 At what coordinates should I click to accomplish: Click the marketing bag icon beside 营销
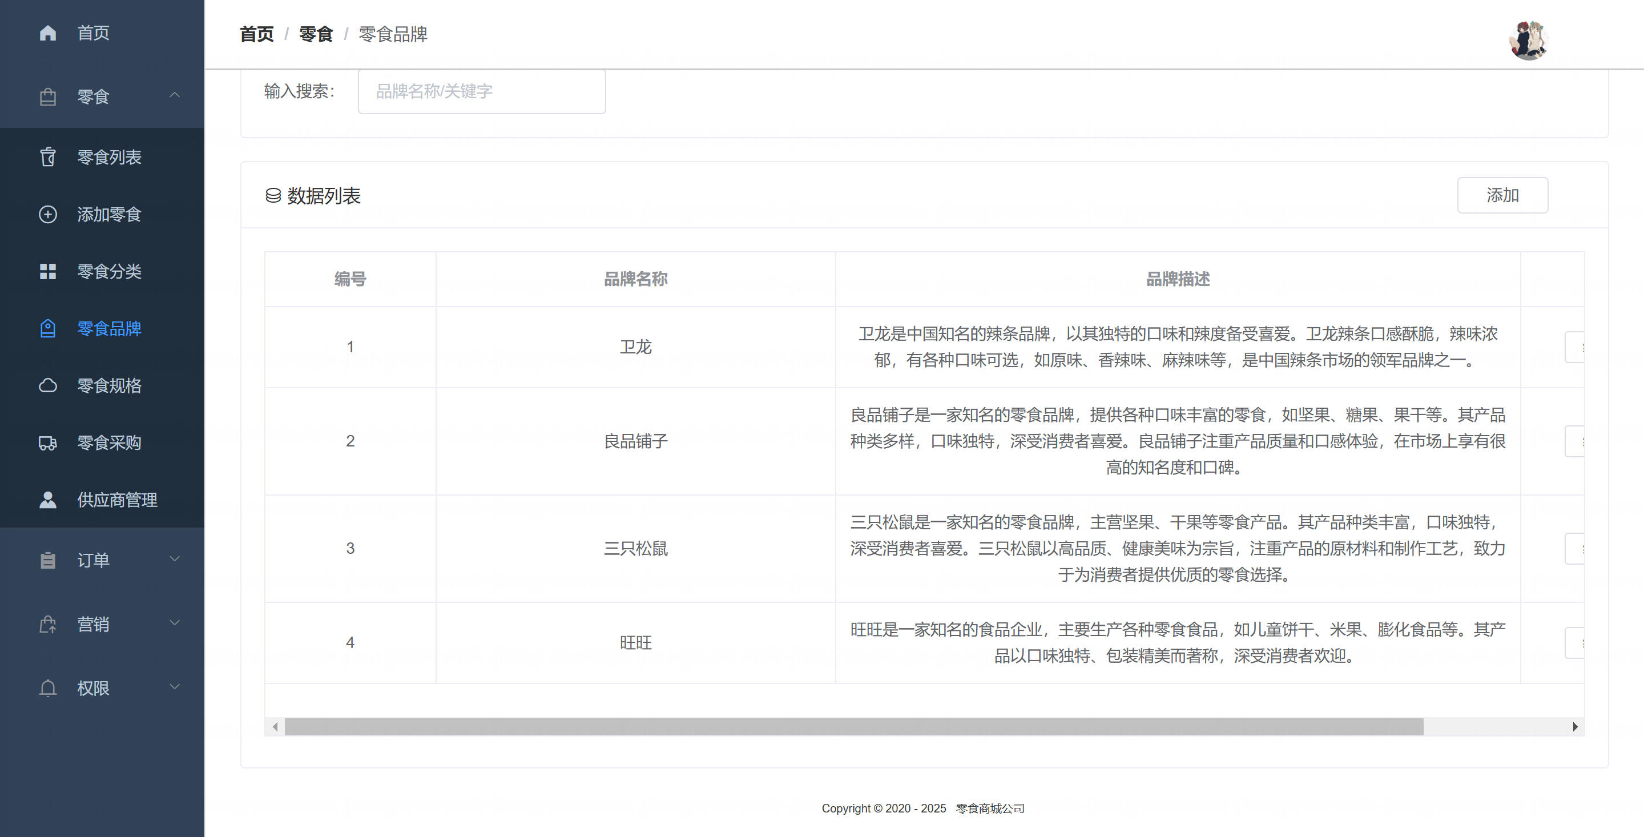[x=48, y=624]
